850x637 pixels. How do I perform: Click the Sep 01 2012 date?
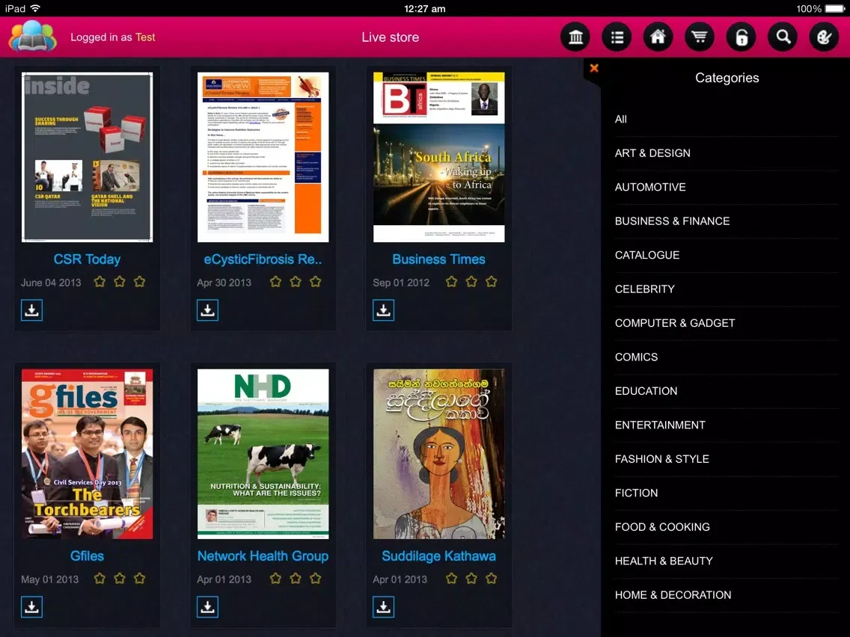coord(401,283)
